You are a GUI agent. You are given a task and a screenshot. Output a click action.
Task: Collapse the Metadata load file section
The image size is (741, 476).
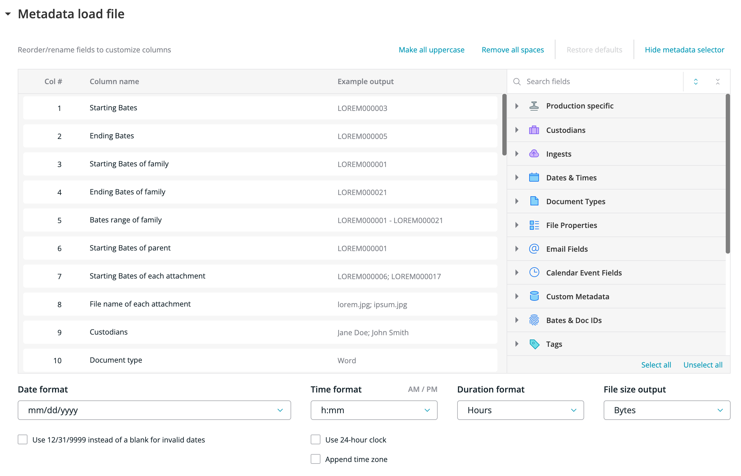(x=8, y=14)
